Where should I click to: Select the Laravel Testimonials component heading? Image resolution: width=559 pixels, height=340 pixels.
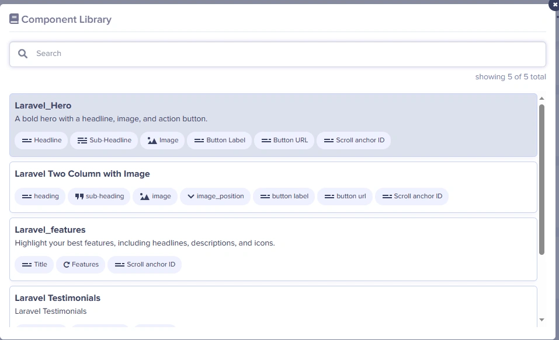point(57,298)
